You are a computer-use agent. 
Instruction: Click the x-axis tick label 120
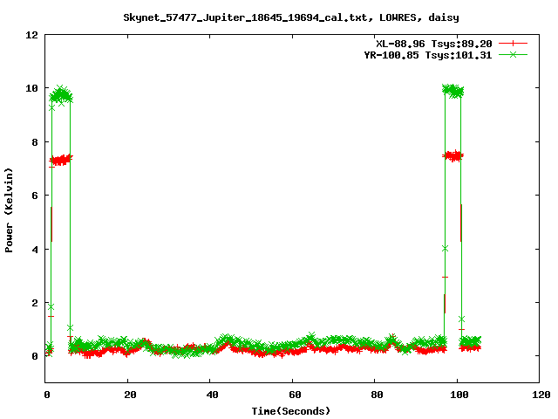point(541,395)
